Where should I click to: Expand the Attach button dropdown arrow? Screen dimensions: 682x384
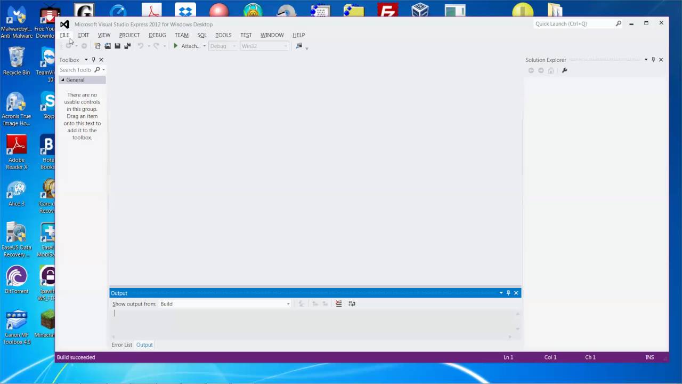pyautogui.click(x=204, y=46)
